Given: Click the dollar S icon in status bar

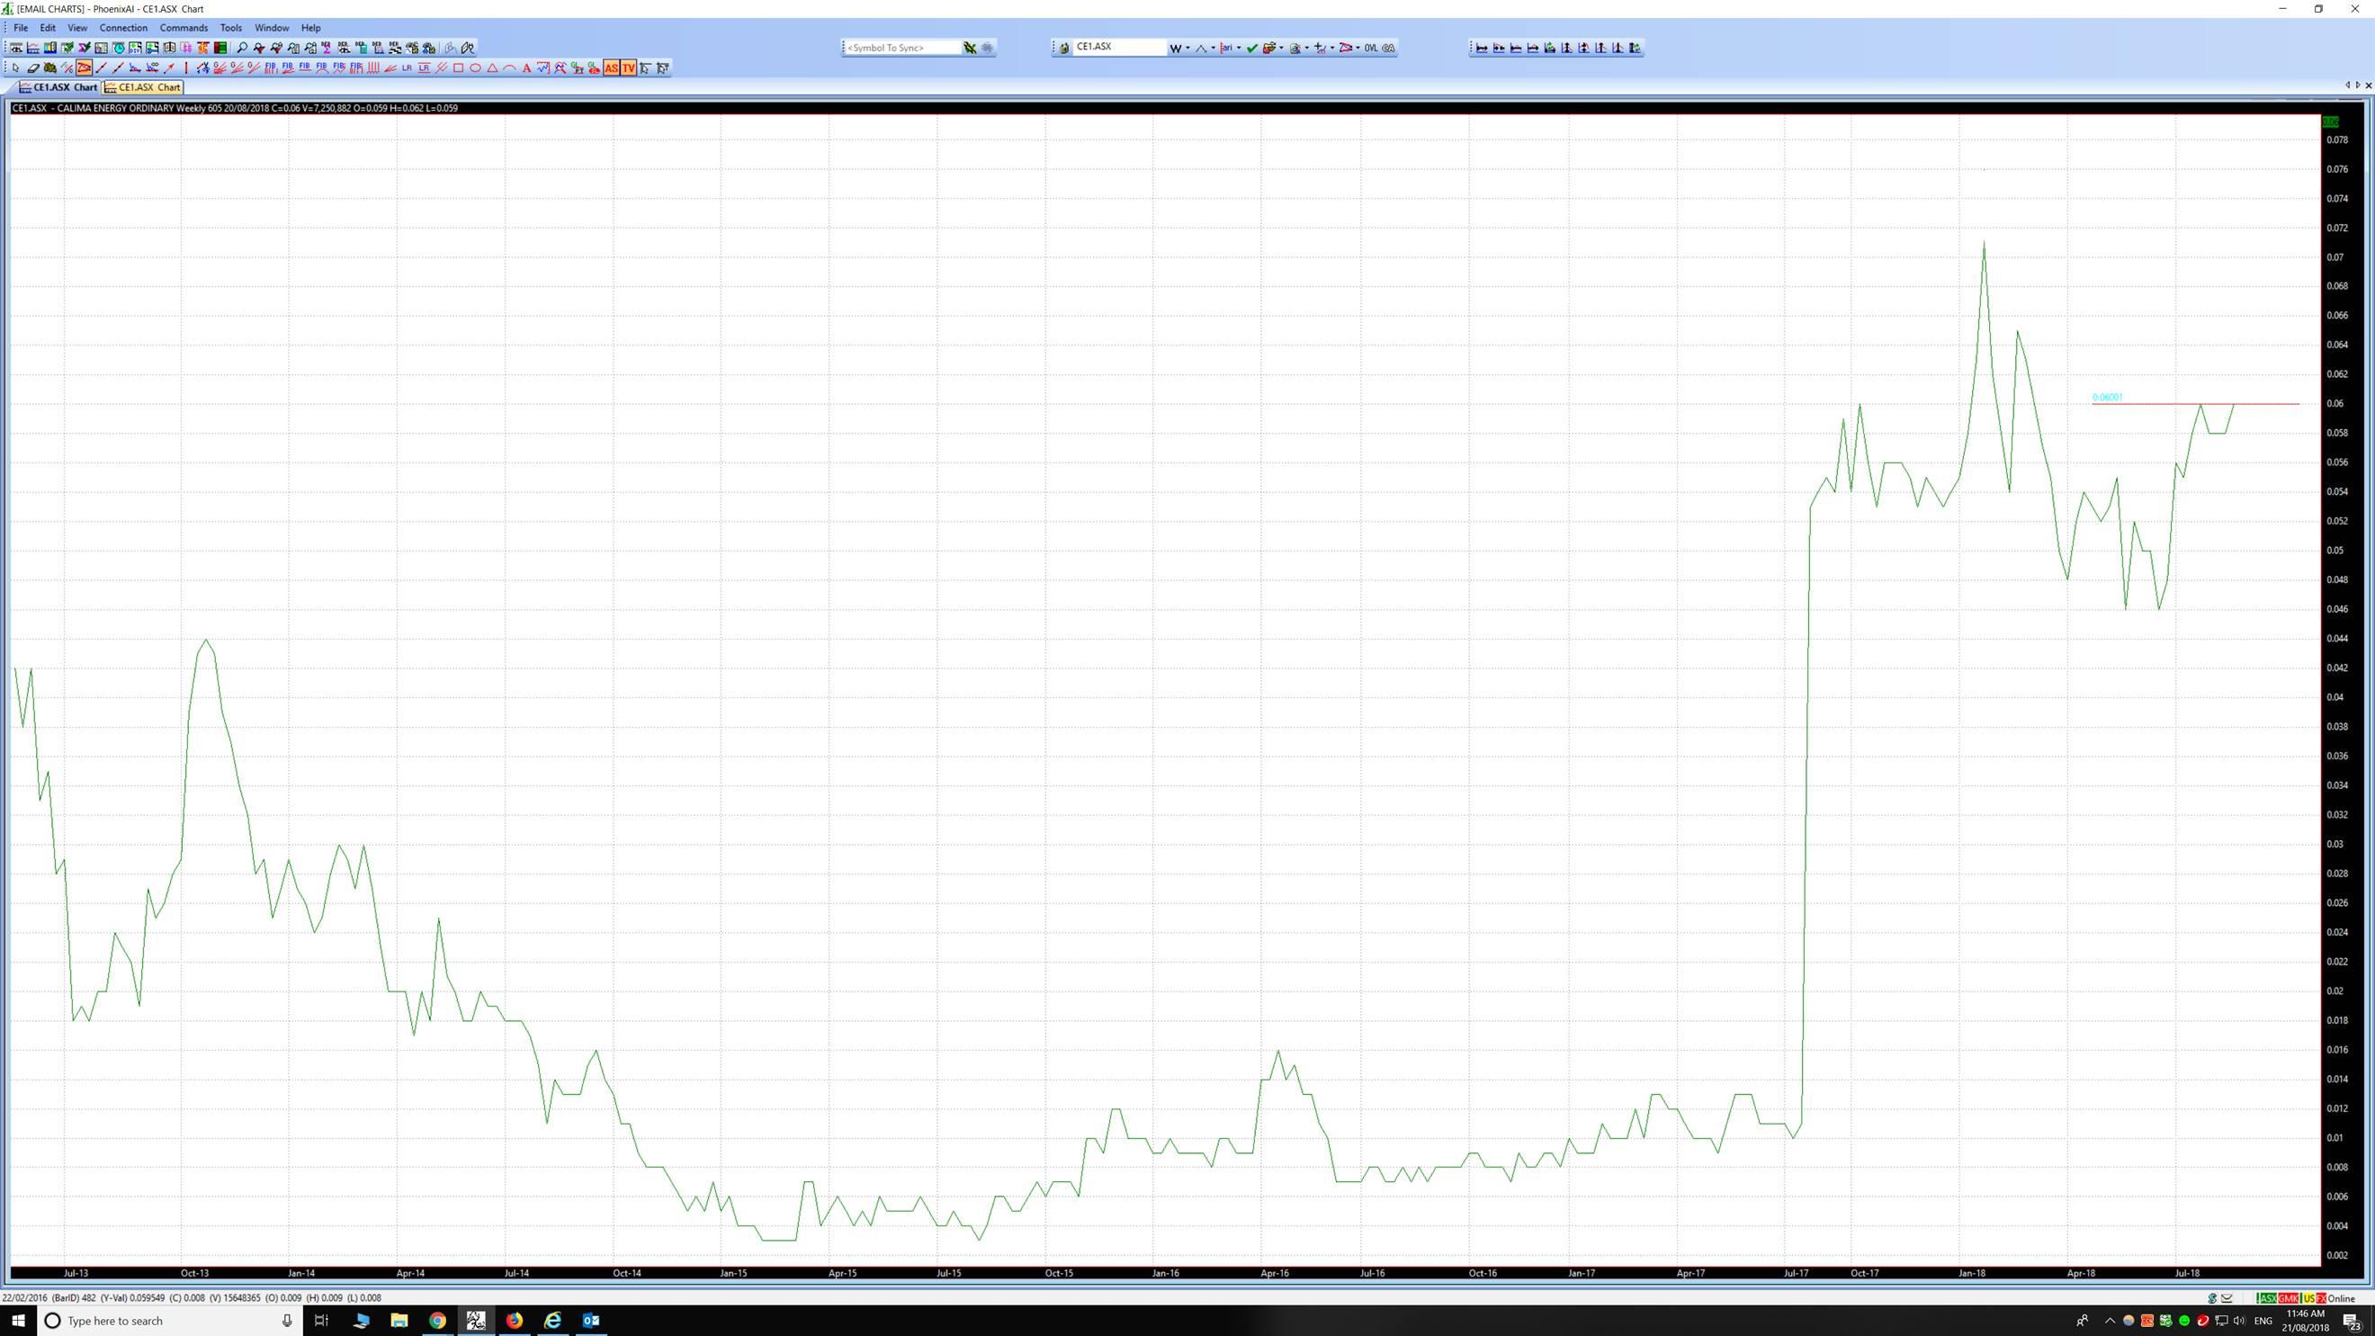Looking at the screenshot, I should tap(2212, 1298).
